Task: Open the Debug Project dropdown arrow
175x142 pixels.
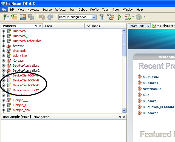Action: click(133, 17)
